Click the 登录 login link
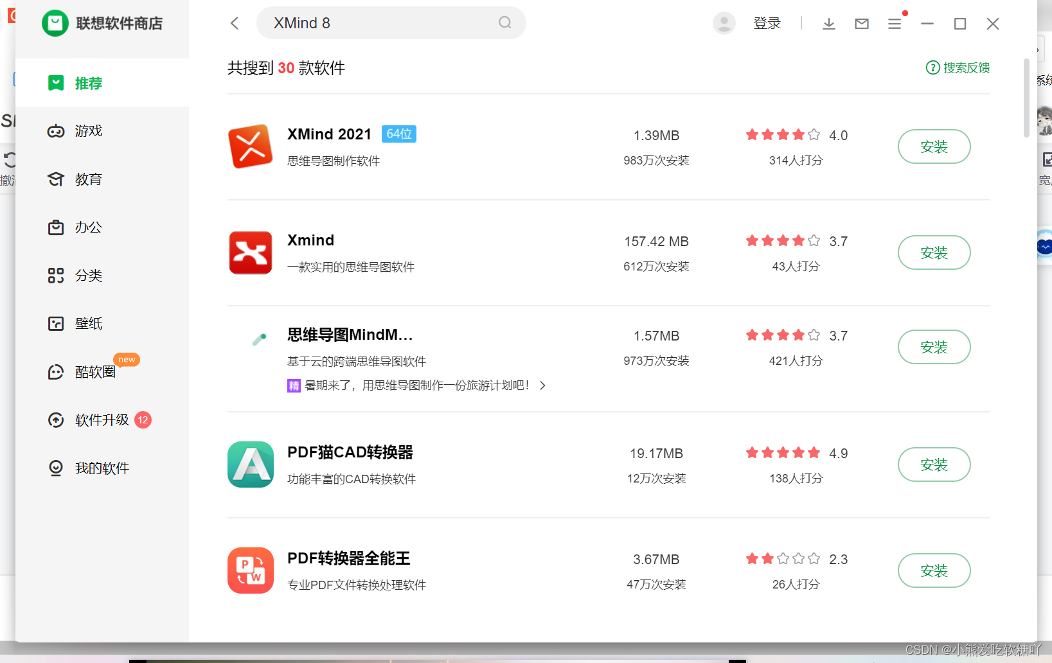Image resolution: width=1052 pixels, height=663 pixels. (767, 24)
